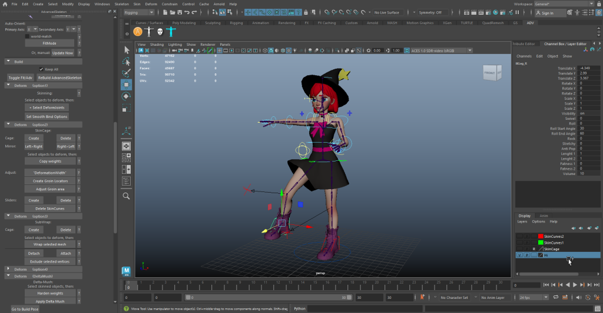
Task: Switch to the Poly Modeling shelf tab
Action: pyautogui.click(x=184, y=23)
